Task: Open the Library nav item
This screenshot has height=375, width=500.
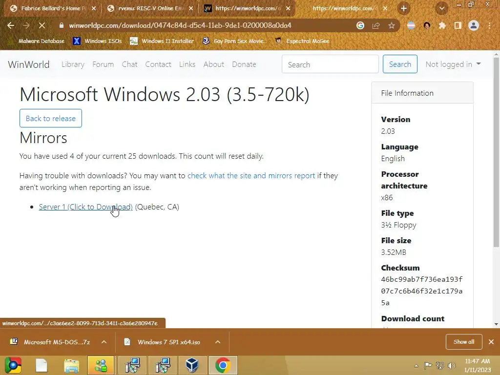Action: (x=73, y=64)
